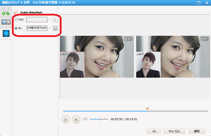Clear the Pic path with its x
Viewport: 211px width, 136px height.
[50, 28]
